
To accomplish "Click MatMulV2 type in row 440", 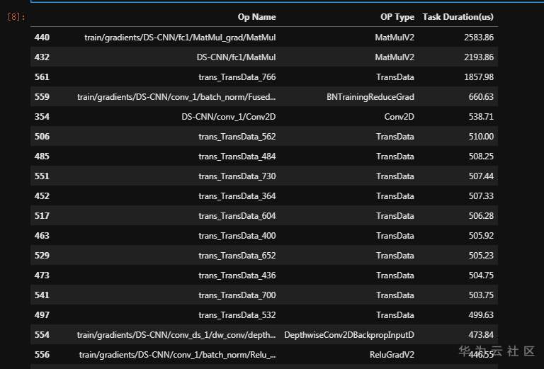I will (395, 38).
